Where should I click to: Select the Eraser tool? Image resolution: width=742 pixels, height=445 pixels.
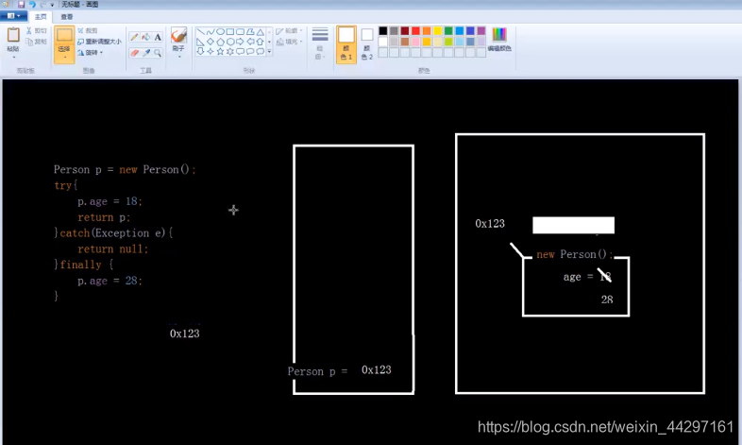[x=134, y=53]
